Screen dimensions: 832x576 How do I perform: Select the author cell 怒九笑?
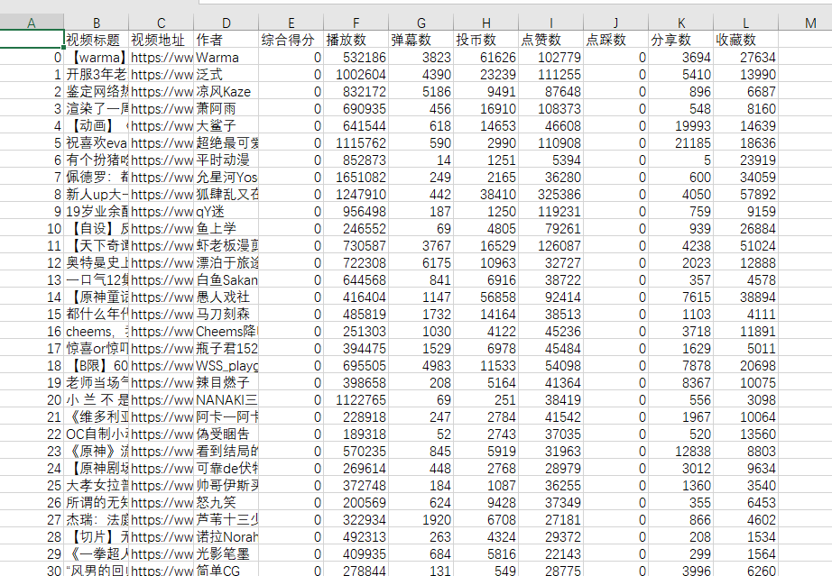[226, 502]
